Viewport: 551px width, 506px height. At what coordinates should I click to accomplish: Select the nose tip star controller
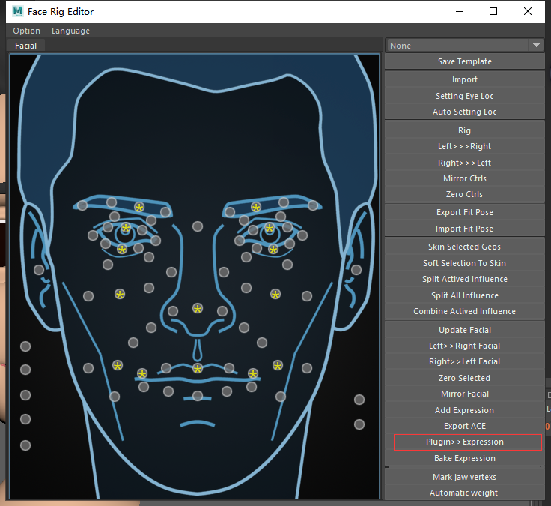[x=198, y=309]
